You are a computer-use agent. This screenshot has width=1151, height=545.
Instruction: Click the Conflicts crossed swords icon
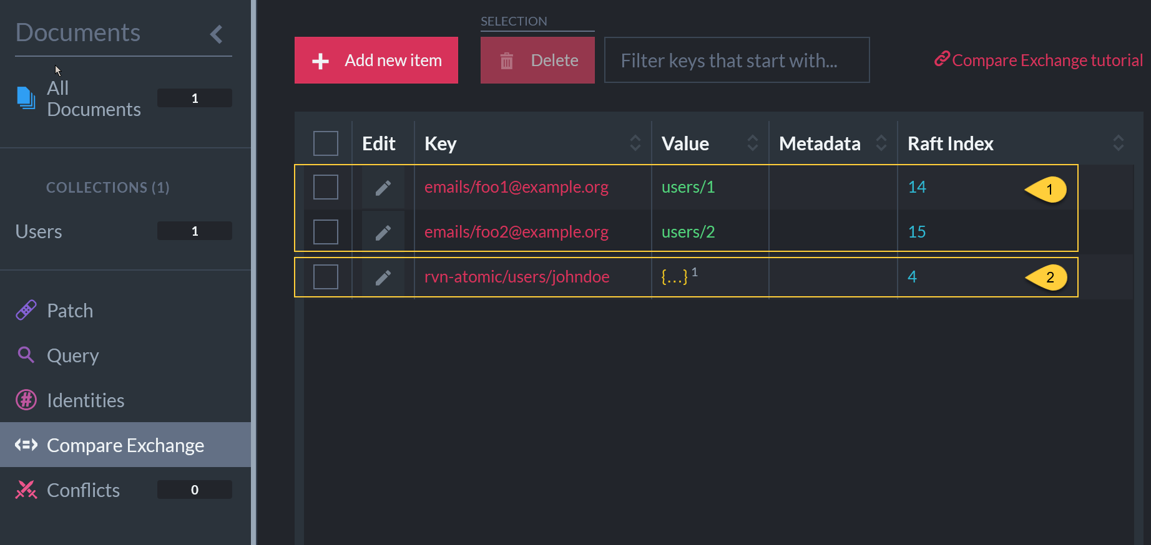click(26, 490)
